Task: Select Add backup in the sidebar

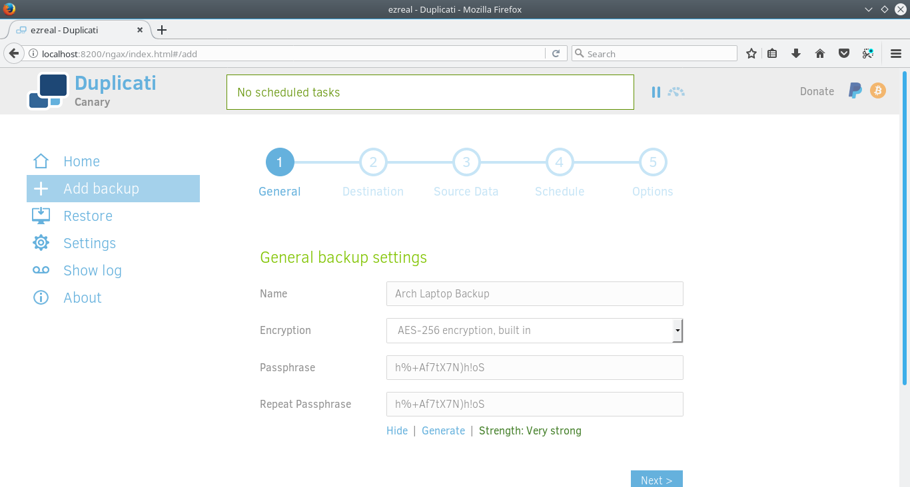Action: (113, 188)
